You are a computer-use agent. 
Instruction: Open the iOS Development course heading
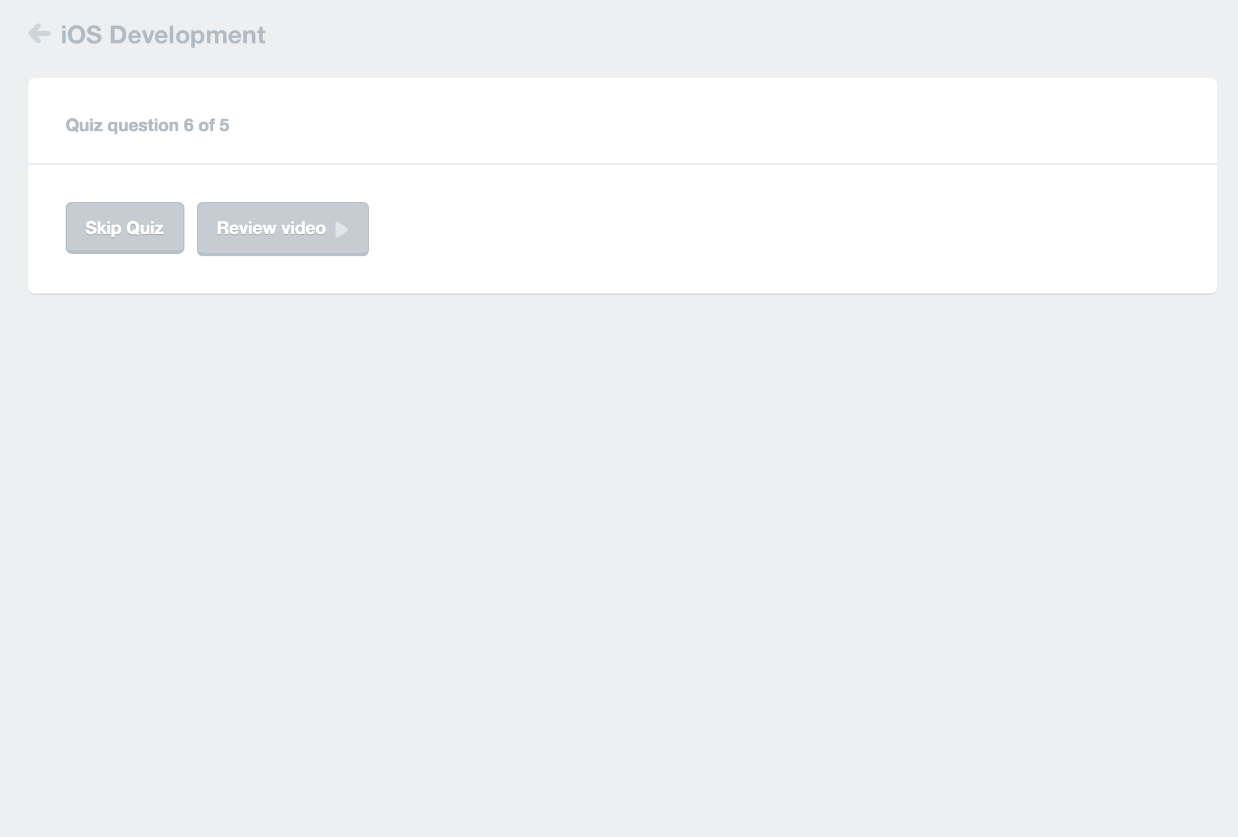click(163, 35)
